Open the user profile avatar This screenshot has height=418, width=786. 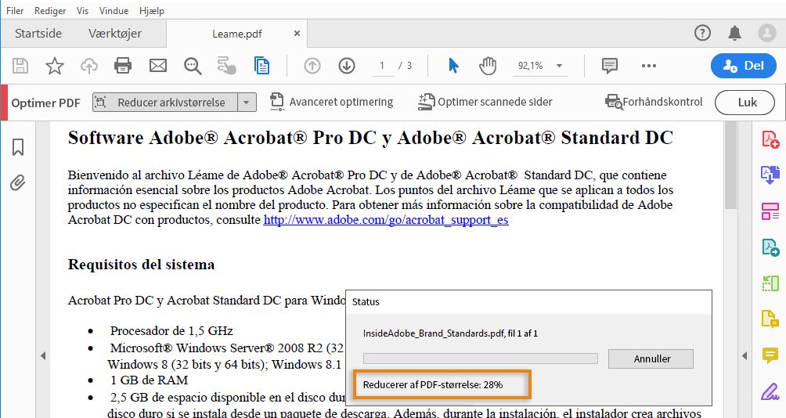(x=767, y=33)
